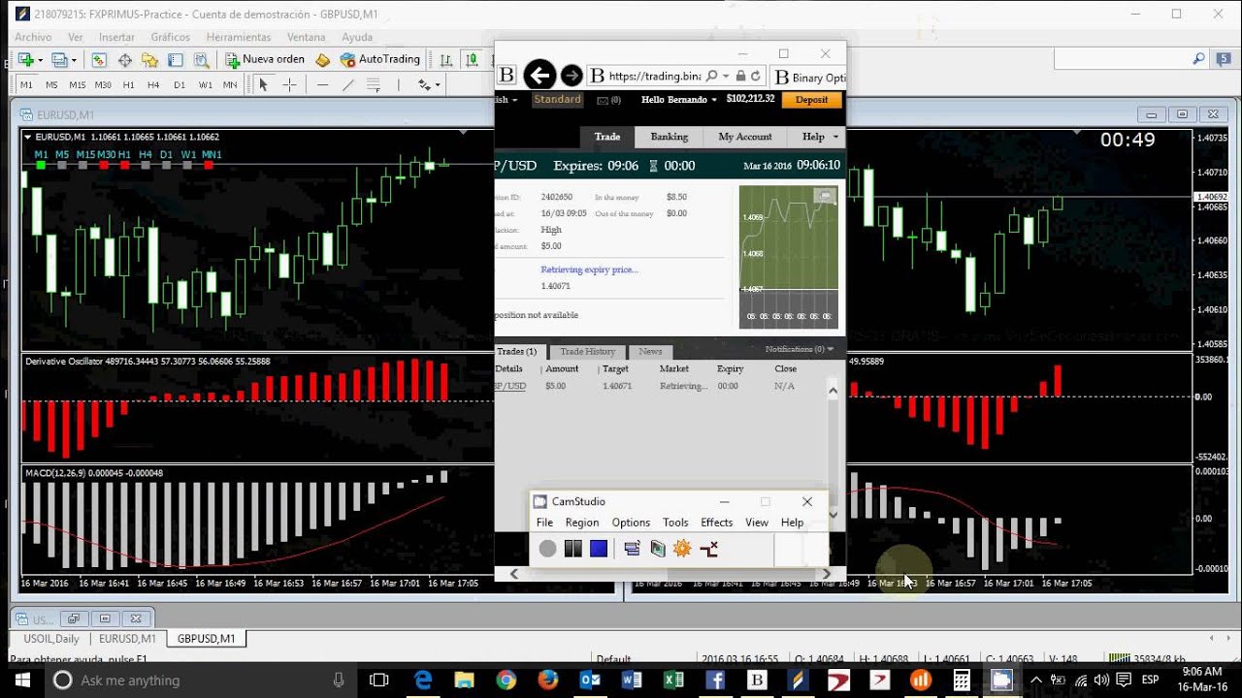Switch timeframe to M5
The width and height of the screenshot is (1242, 698).
[51, 84]
